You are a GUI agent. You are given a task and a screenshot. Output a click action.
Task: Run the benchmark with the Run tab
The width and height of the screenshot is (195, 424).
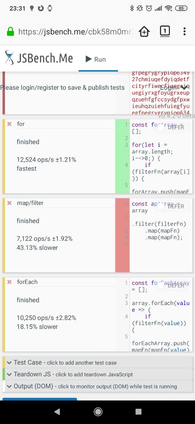[x=96, y=59]
